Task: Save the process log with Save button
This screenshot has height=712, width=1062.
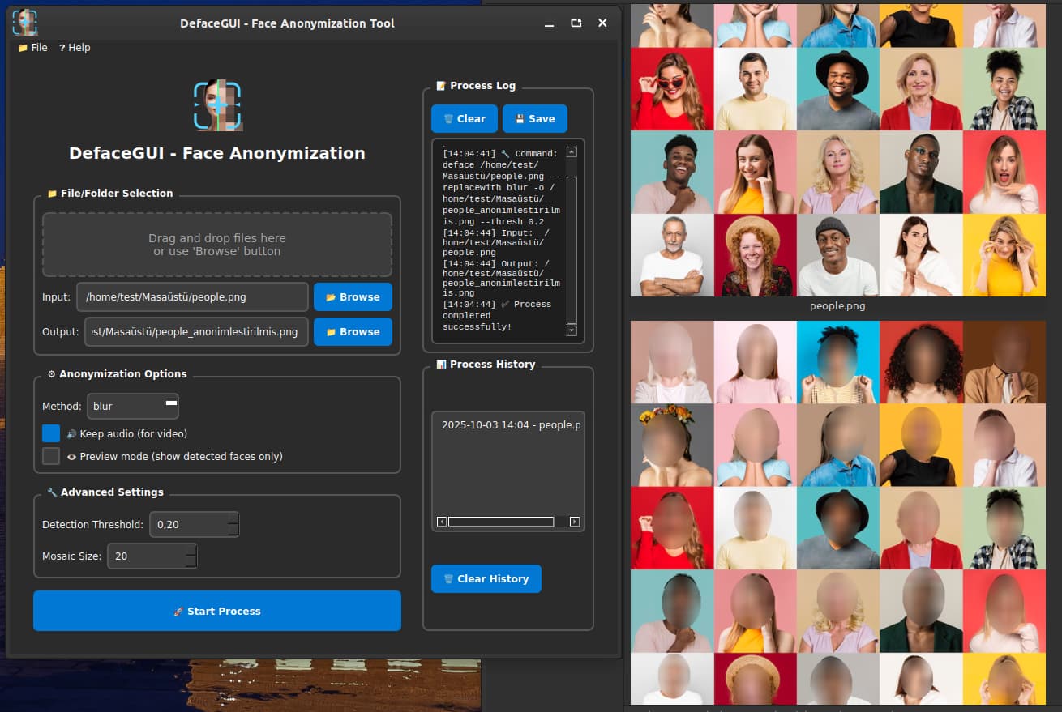Action: pyautogui.click(x=534, y=118)
